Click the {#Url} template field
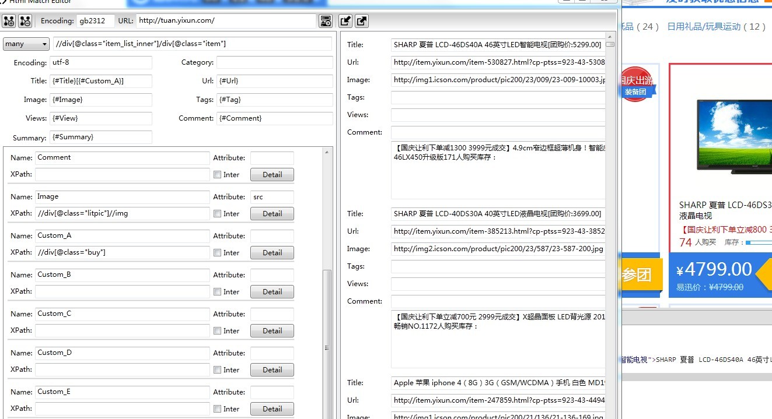 pyautogui.click(x=275, y=81)
